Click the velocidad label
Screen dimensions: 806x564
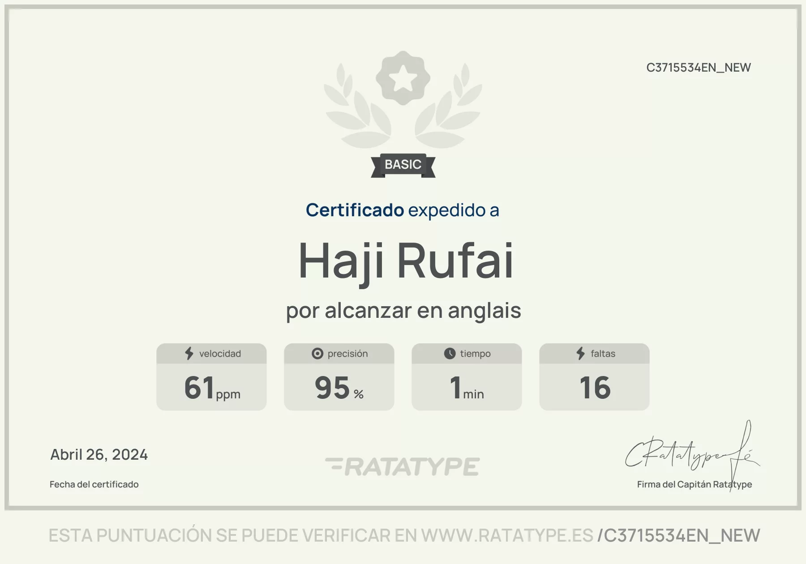(x=220, y=354)
